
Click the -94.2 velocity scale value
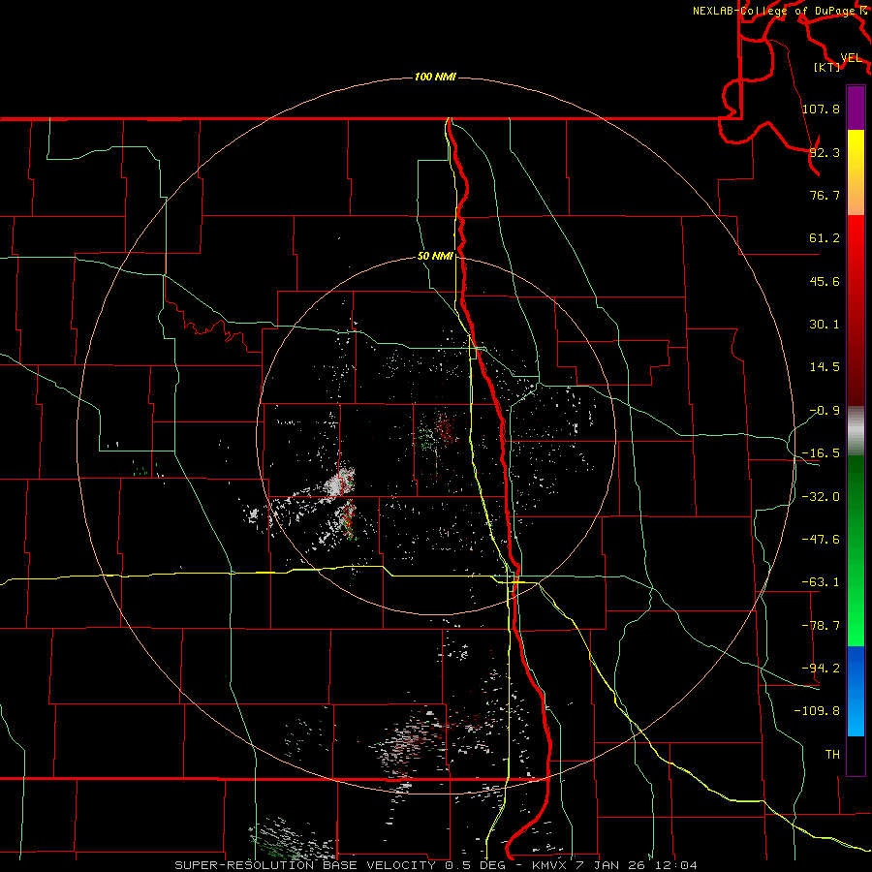(x=821, y=668)
